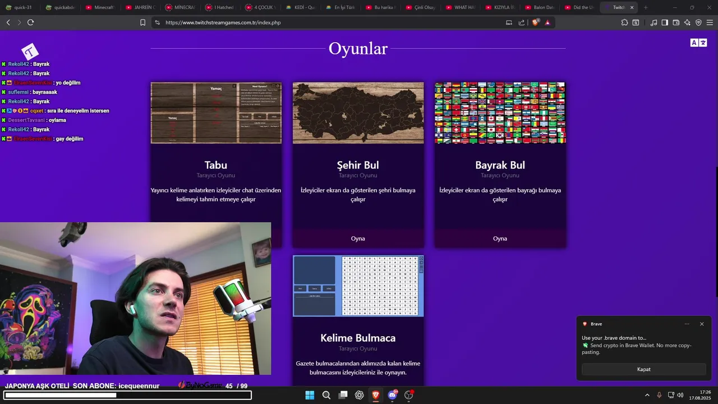
Task: Click the Şehir Bul title
Action: 358,165
